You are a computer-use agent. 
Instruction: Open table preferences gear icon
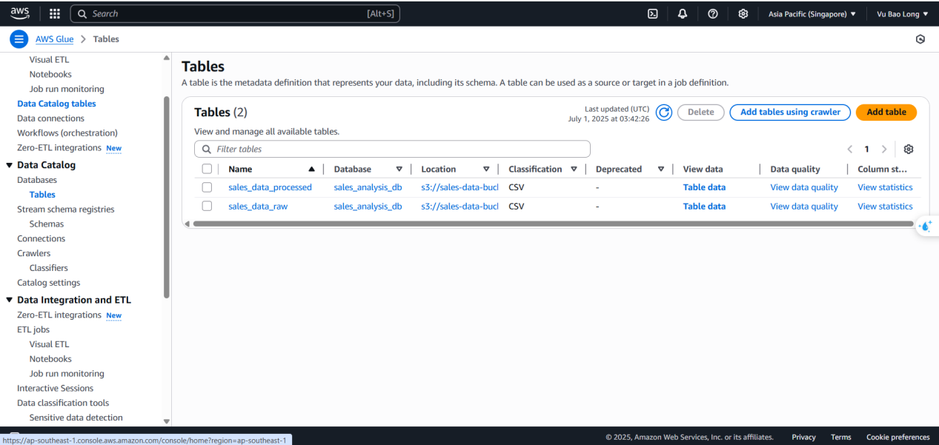[909, 149]
